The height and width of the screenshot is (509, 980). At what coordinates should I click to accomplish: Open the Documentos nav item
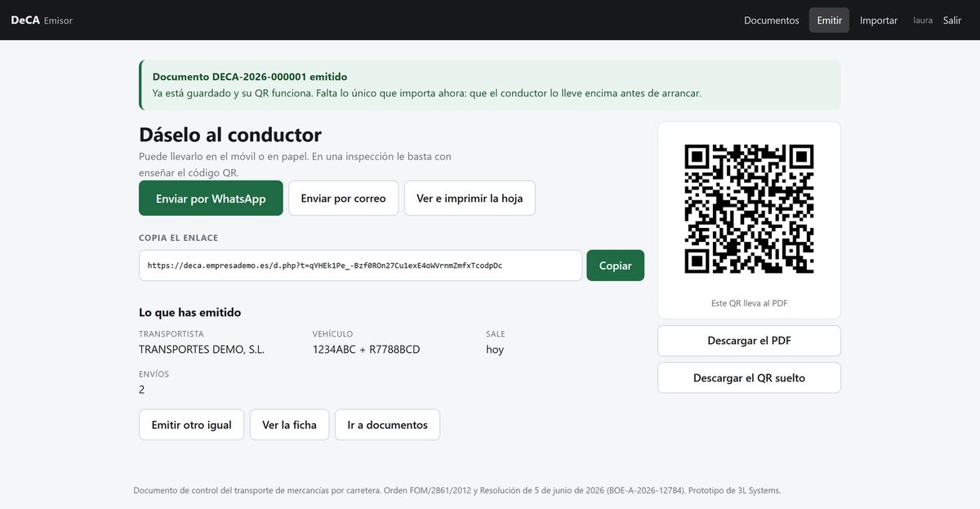point(771,20)
